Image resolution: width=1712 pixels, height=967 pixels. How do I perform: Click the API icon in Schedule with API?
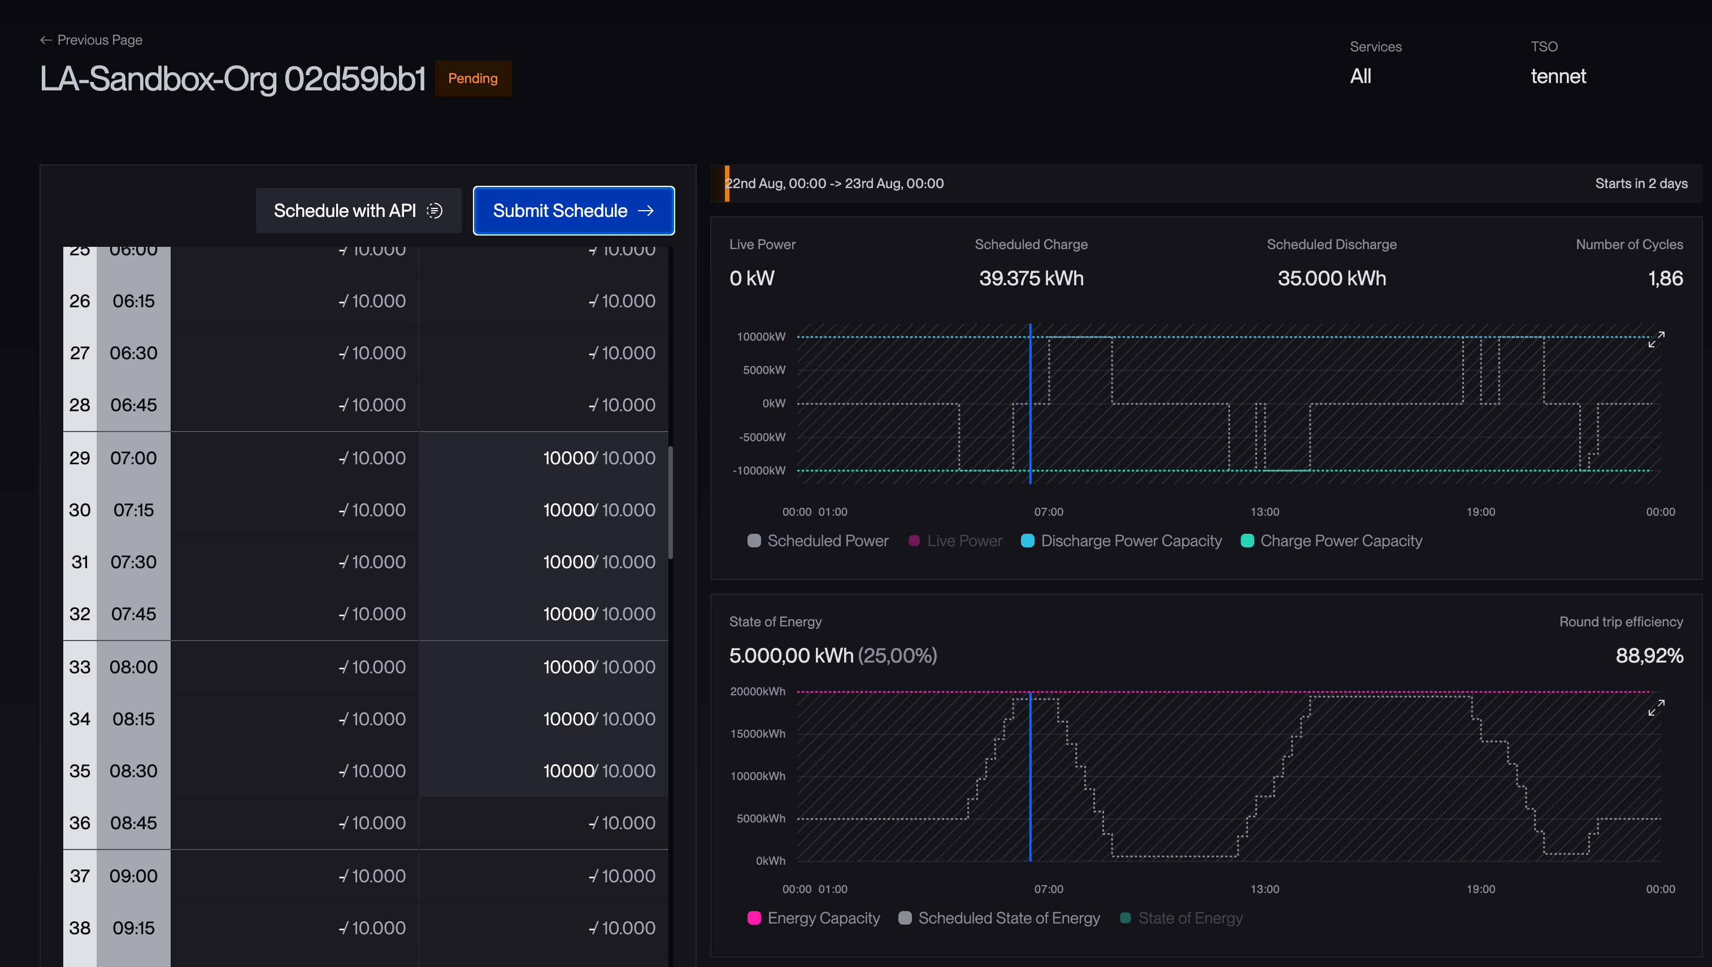coord(434,211)
